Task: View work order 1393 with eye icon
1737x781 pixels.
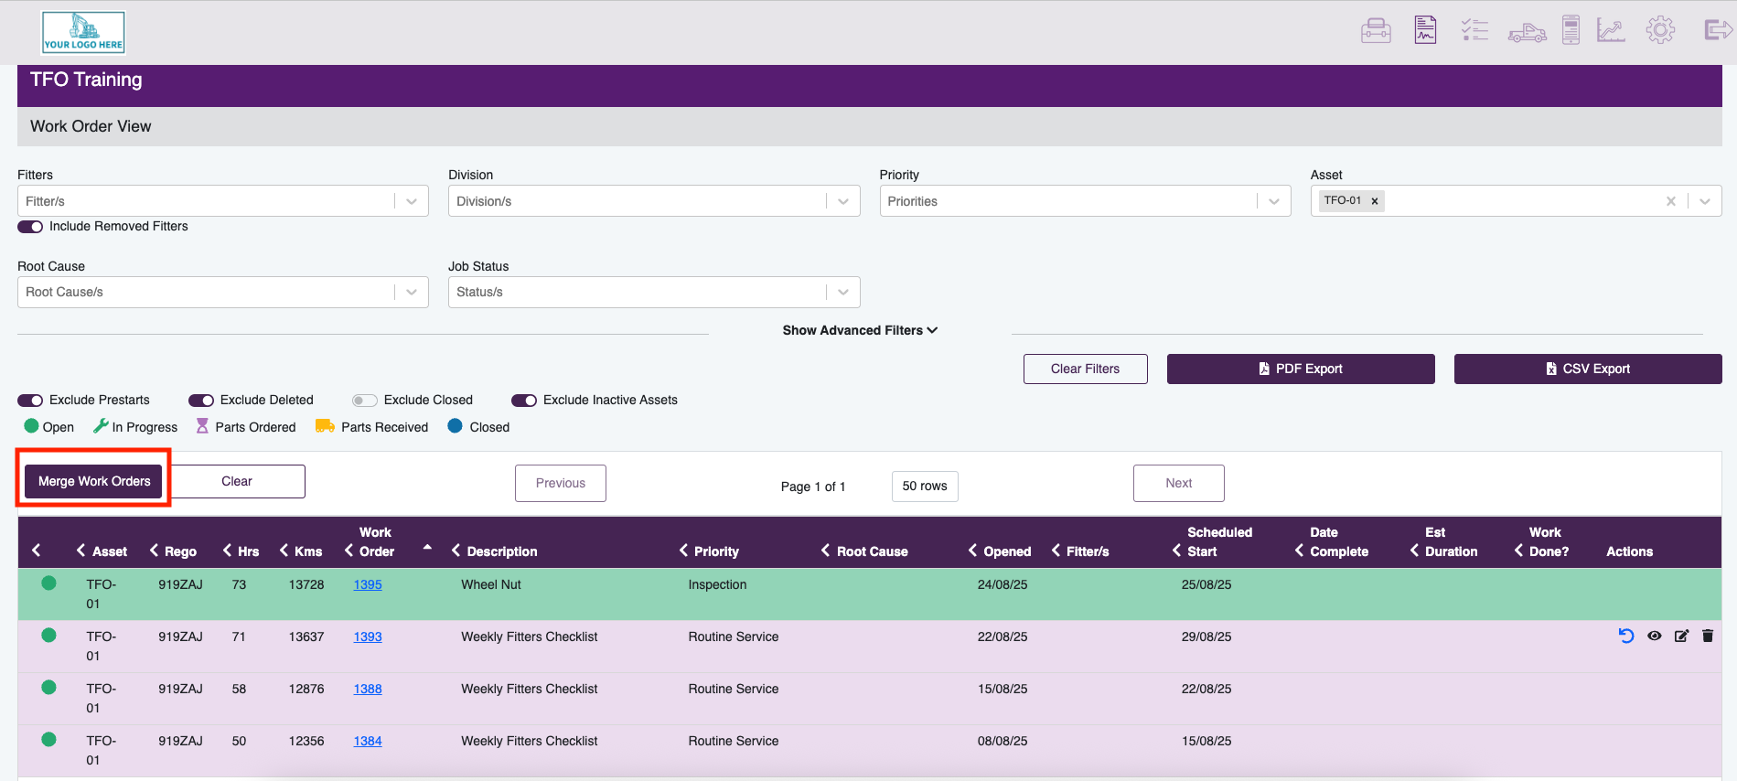Action: pos(1654,636)
